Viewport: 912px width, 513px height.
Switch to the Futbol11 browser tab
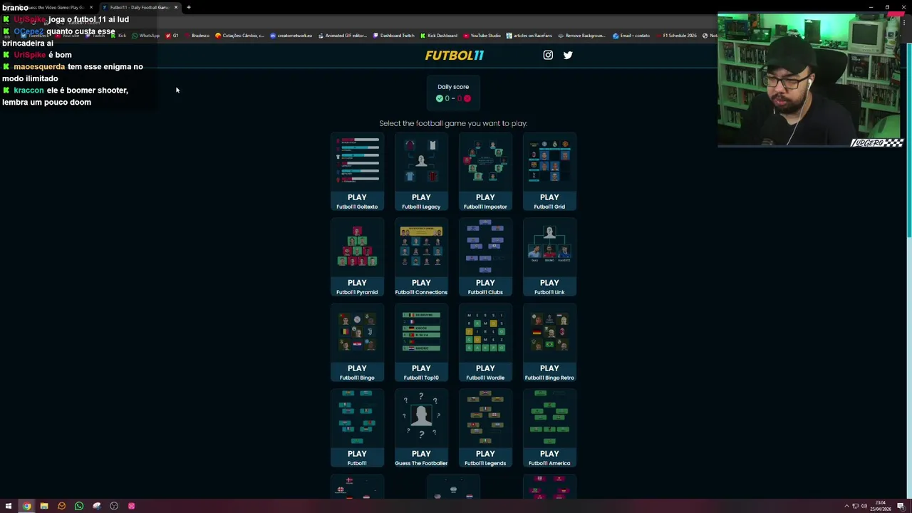pyautogui.click(x=139, y=7)
